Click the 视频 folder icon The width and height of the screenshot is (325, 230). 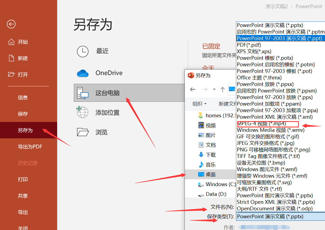coord(201,125)
